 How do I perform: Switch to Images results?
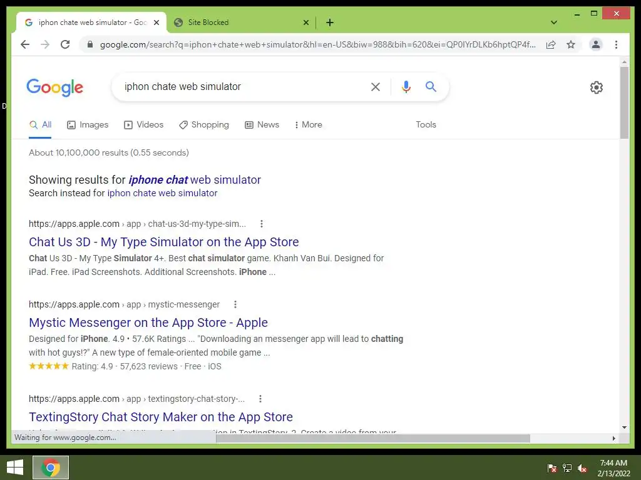(x=88, y=125)
